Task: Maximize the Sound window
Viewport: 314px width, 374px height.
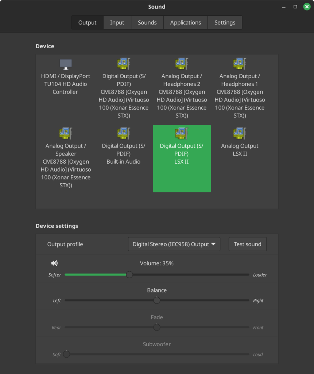Action: [295, 7]
